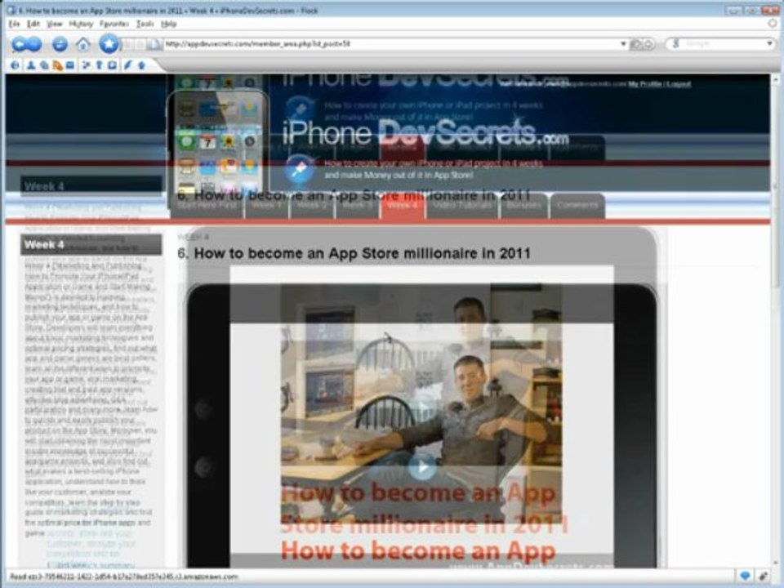784x588 pixels.
Task: Open the Web Clipboard icon
Action: (x=112, y=65)
